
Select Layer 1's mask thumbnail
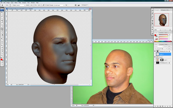click(x=162, y=60)
